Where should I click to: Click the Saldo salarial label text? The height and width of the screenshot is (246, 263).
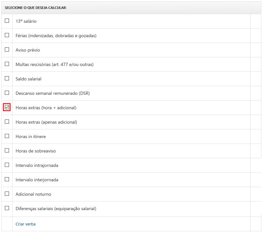click(28, 79)
